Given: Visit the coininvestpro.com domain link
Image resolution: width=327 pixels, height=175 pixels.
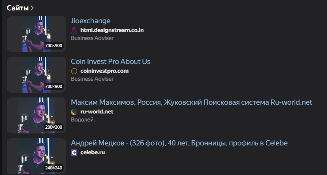Looking at the screenshot, I should coord(104,71).
